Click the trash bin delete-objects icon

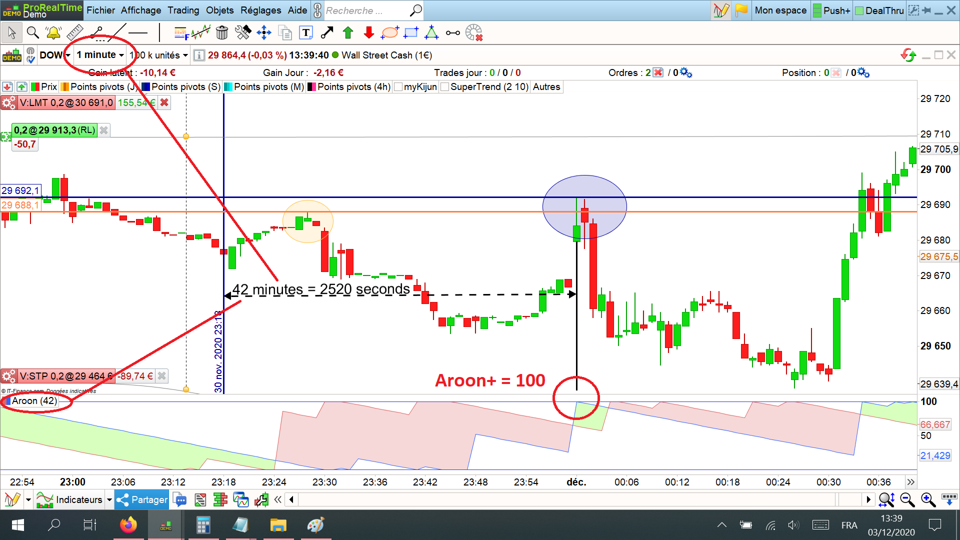(222, 33)
